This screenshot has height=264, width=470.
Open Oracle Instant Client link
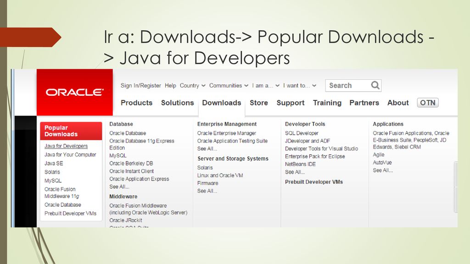point(131,171)
